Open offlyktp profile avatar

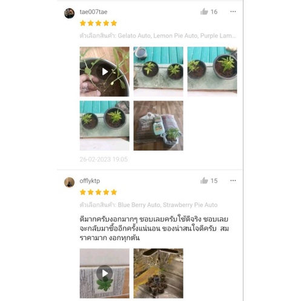coord(69,182)
